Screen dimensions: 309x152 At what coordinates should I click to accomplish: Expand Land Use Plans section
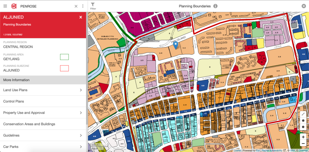pos(43,90)
